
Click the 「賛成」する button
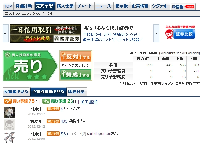(76, 75)
